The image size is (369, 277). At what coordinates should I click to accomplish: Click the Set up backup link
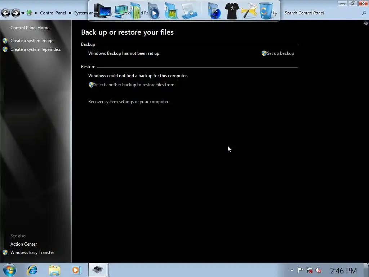click(280, 53)
